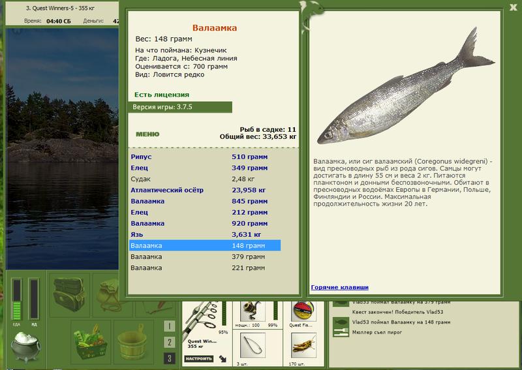
Task: Select the Валаамка 845 грамм row
Action: coord(205,201)
